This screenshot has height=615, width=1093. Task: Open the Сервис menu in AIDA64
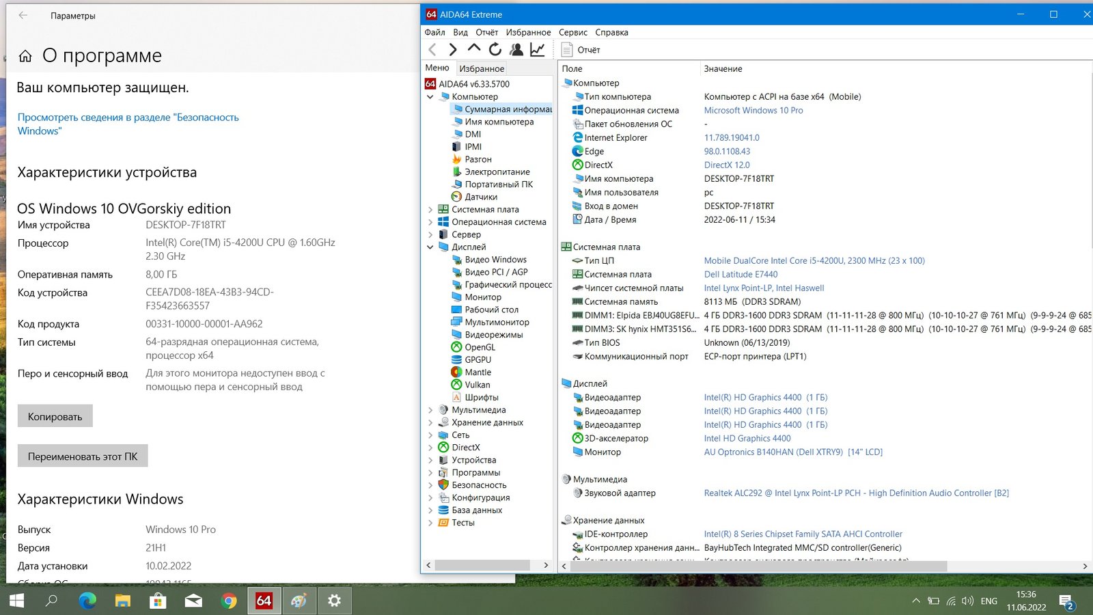[x=572, y=32]
